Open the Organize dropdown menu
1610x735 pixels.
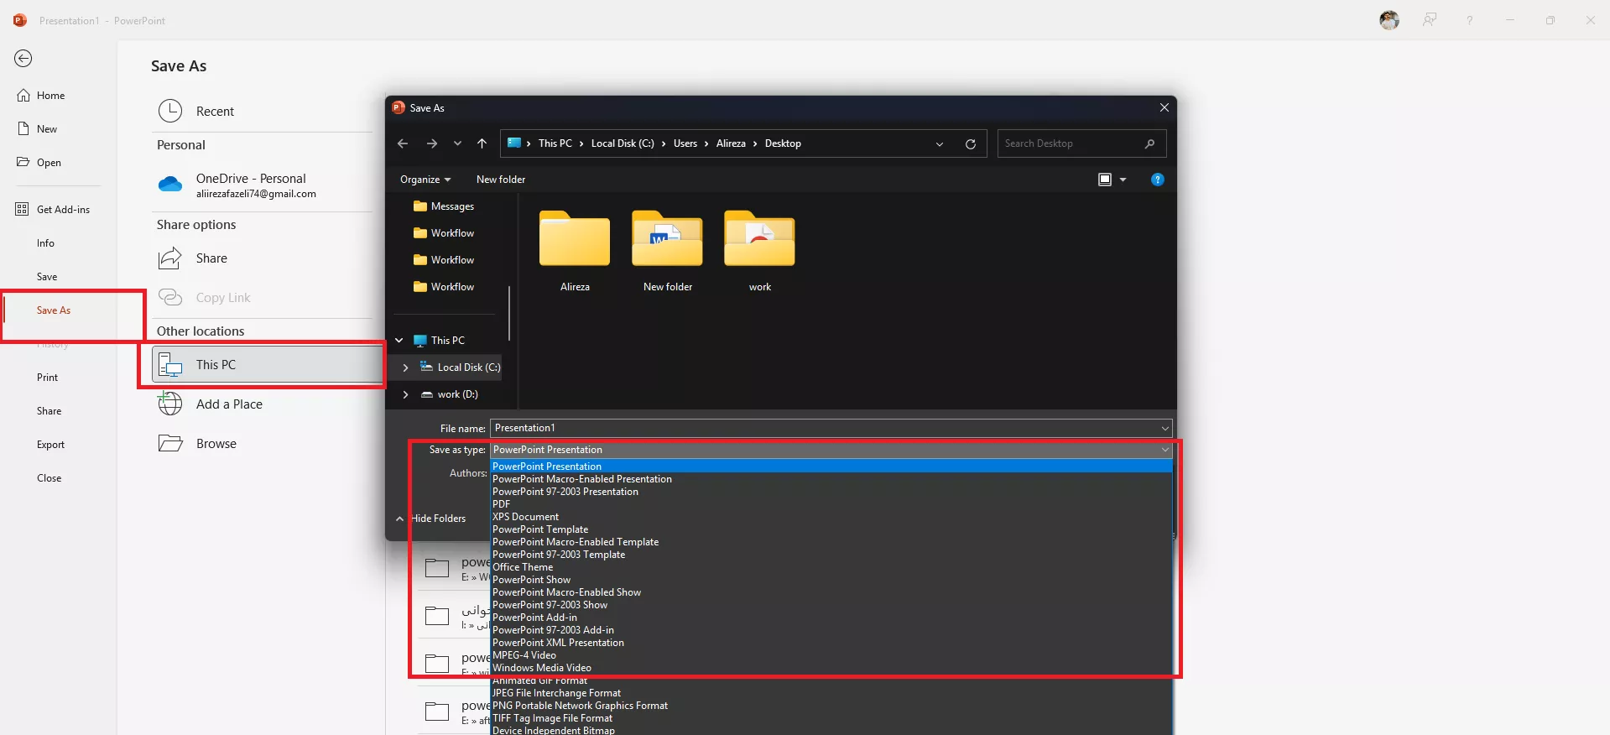425,180
